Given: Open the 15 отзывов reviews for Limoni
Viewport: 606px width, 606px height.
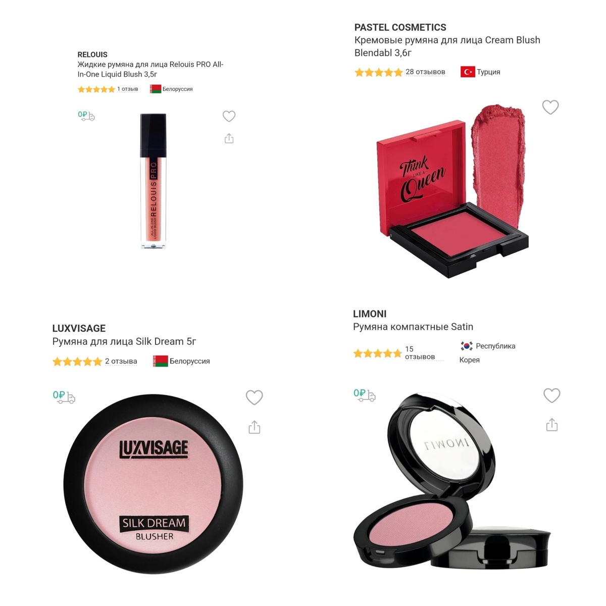Looking at the screenshot, I should [420, 352].
